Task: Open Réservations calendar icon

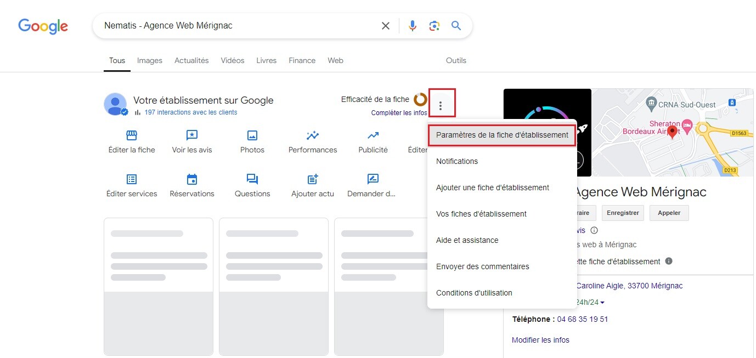Action: pyautogui.click(x=192, y=179)
